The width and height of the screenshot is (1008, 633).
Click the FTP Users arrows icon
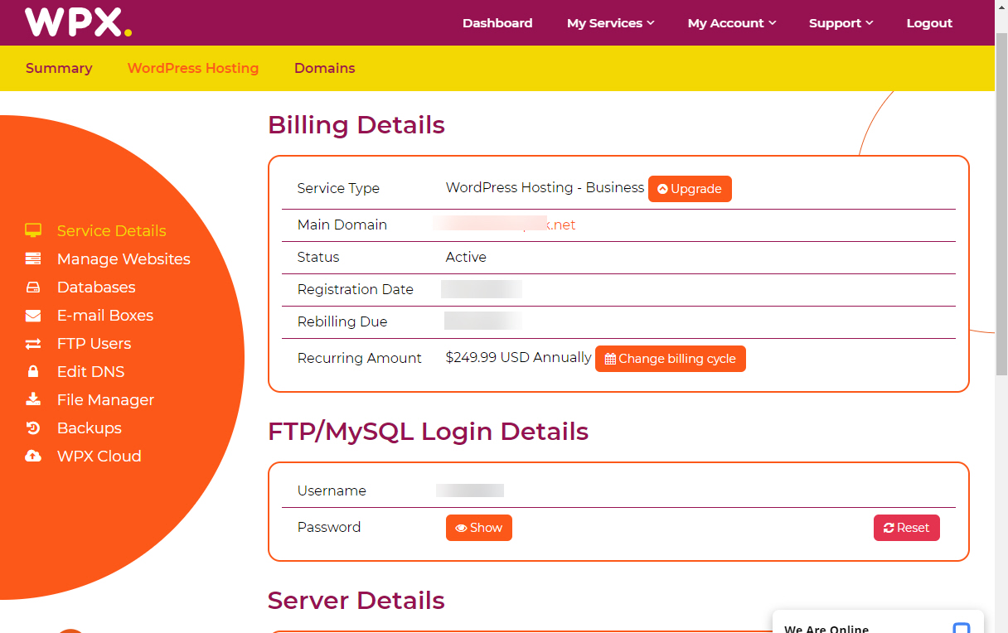33,344
